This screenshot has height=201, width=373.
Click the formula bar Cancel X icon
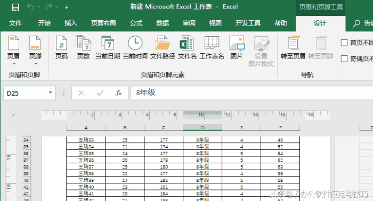pyautogui.click(x=82, y=93)
